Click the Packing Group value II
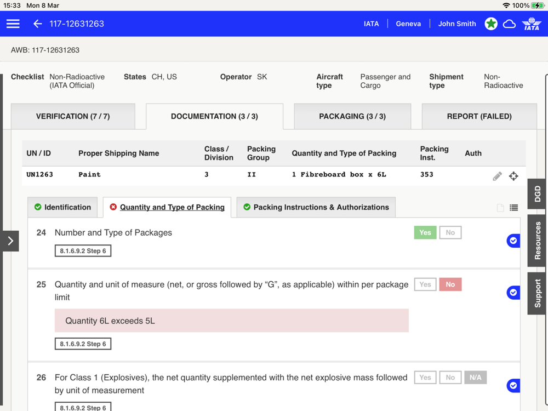This screenshot has height=411, width=548. 252,174
